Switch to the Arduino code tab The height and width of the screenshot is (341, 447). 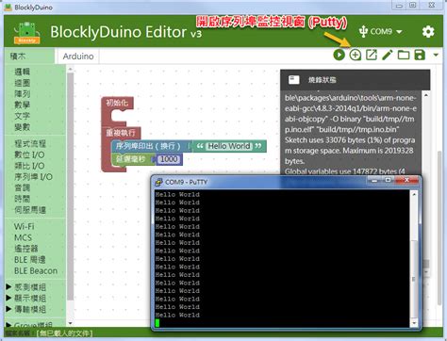click(x=78, y=57)
